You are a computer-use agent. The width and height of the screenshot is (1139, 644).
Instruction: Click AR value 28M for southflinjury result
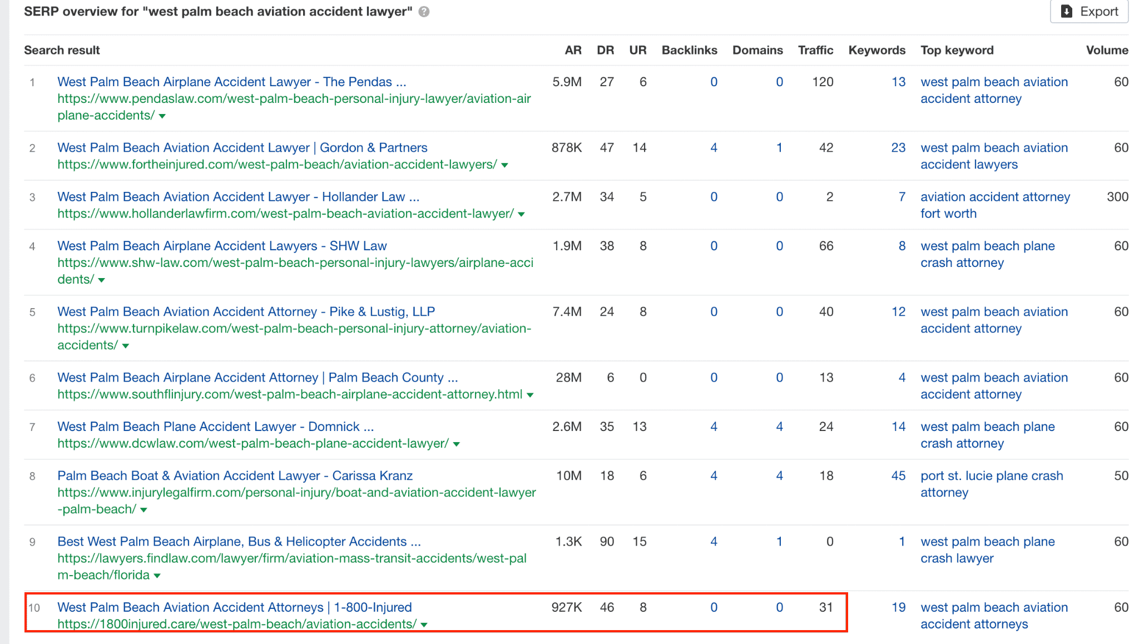tap(568, 377)
